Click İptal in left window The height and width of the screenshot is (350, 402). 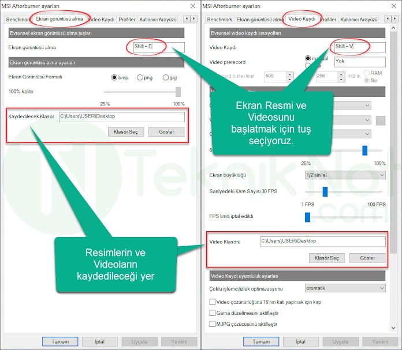[100, 342]
